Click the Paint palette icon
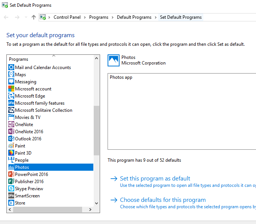The image size is (256, 224). point(11,146)
